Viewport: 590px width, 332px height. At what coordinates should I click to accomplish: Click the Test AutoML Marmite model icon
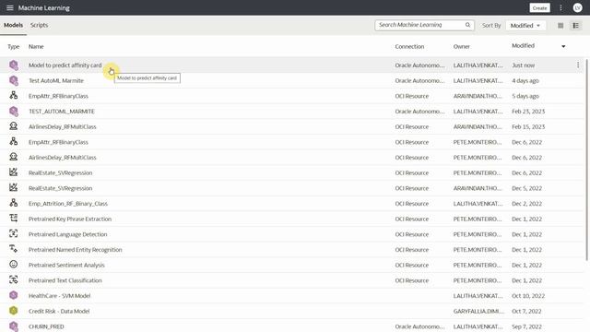pyautogui.click(x=14, y=80)
